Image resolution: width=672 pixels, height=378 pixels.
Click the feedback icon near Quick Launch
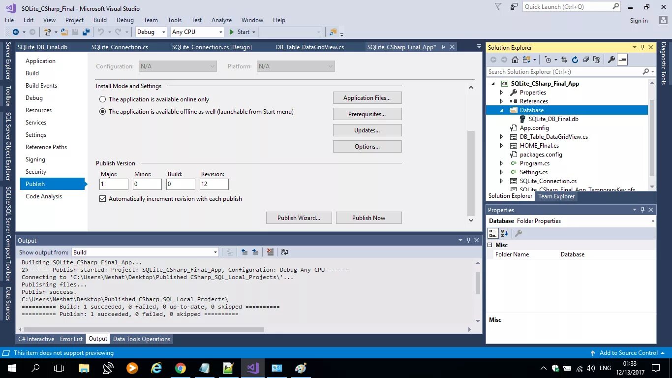[x=514, y=7]
